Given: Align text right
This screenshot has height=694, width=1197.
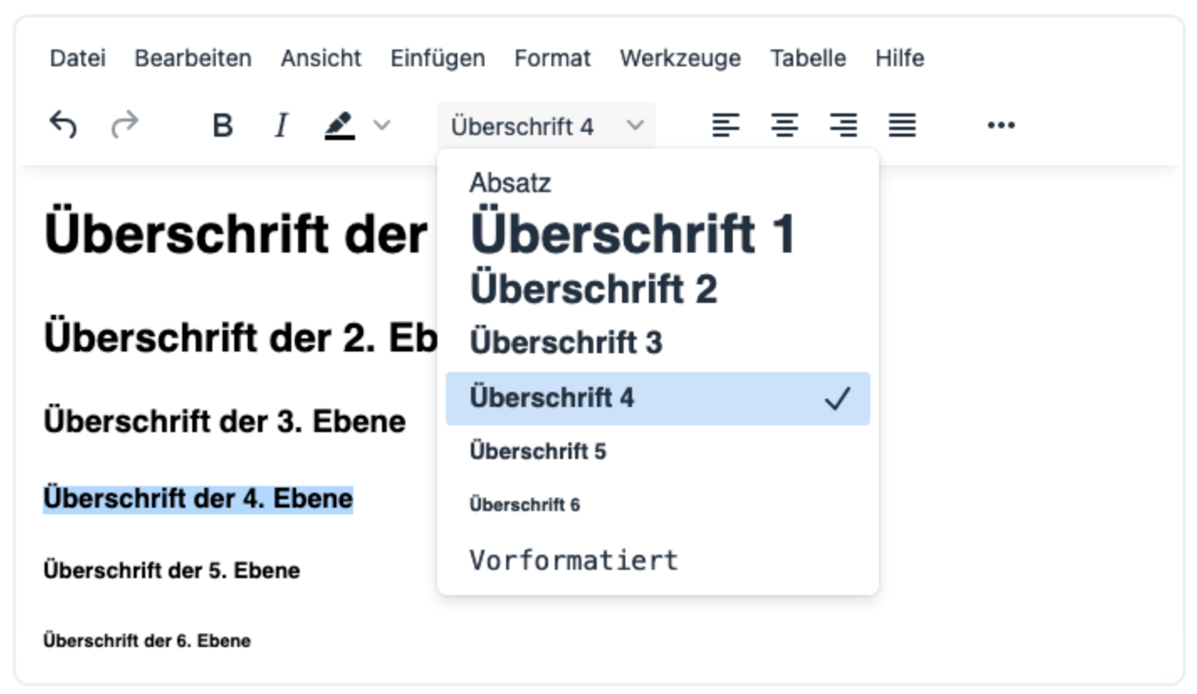Looking at the screenshot, I should tap(844, 126).
